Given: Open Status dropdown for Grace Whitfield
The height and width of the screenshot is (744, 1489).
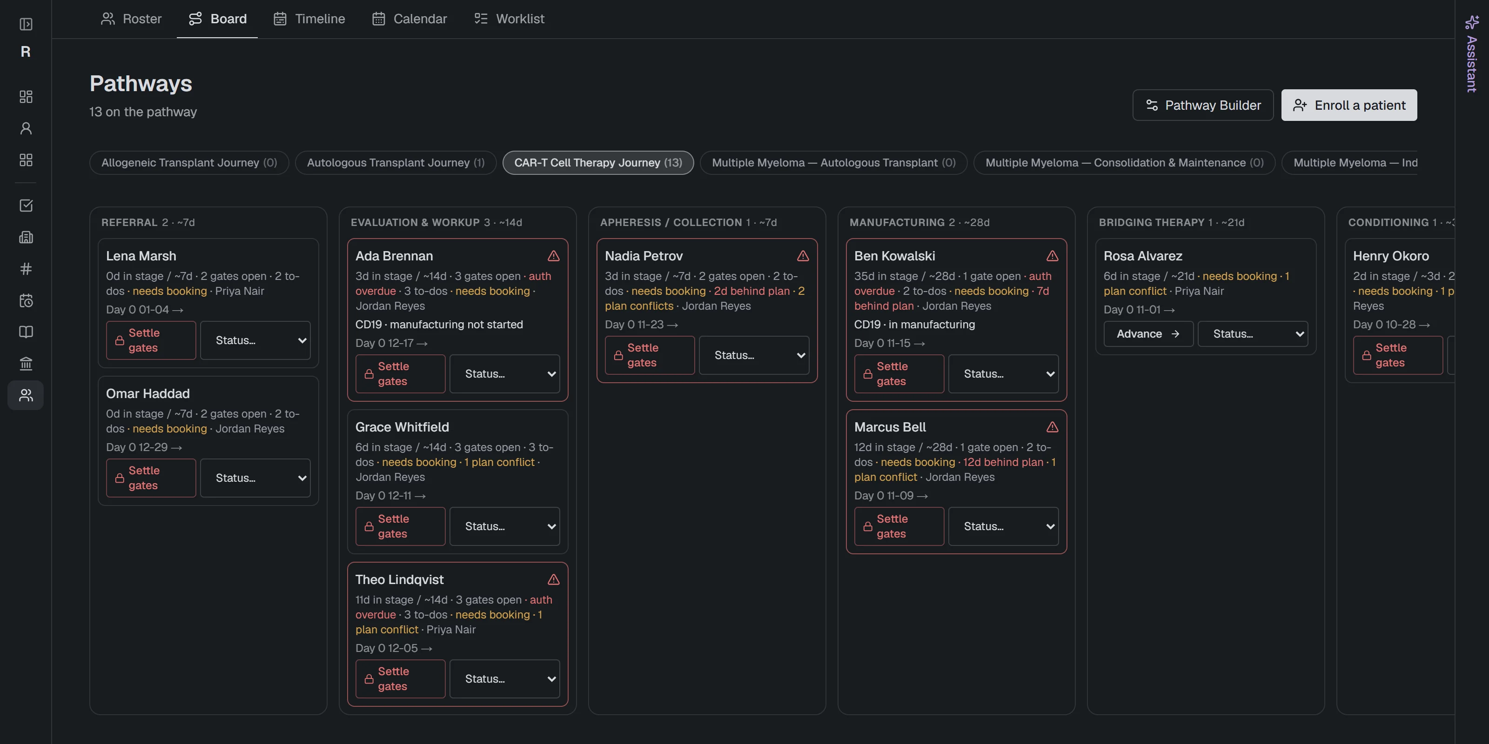Looking at the screenshot, I should tap(504, 526).
